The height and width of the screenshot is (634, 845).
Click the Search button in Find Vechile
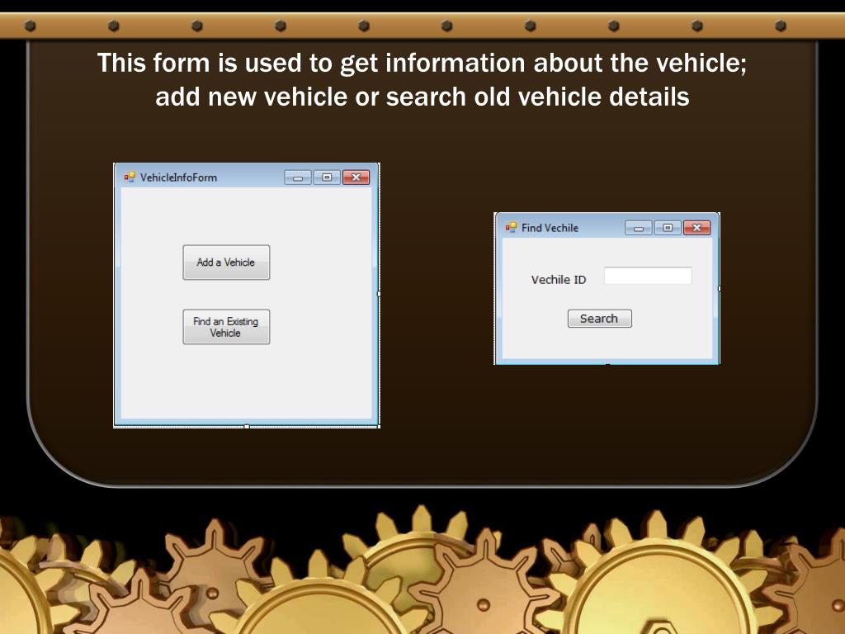(x=600, y=319)
